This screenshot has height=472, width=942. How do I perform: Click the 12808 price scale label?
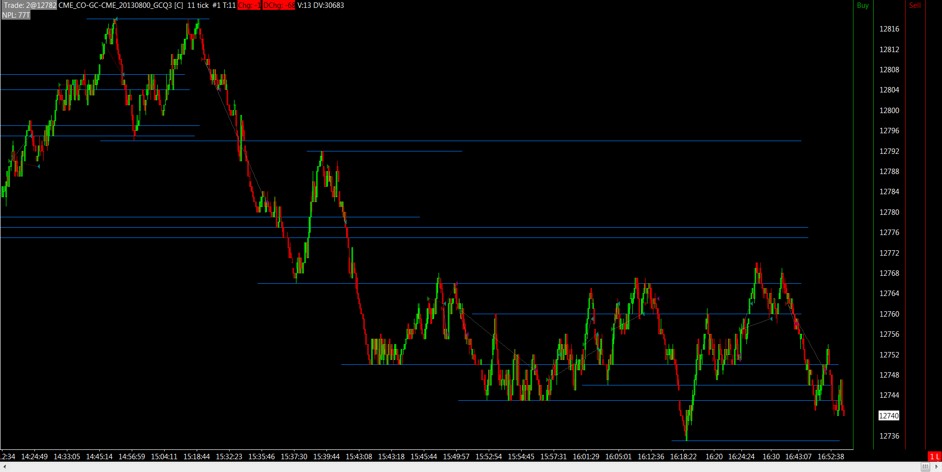889,70
